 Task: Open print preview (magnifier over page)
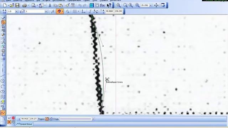click(33, 6)
